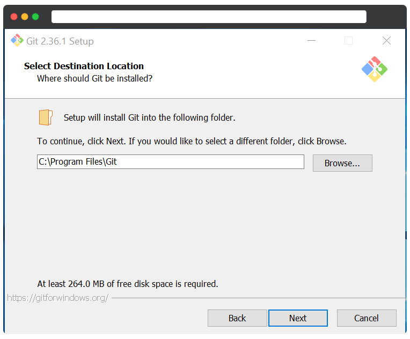Click the 'Git 2.36.1 Setup' window title
Image resolution: width=410 pixels, height=339 pixels.
click(x=60, y=41)
